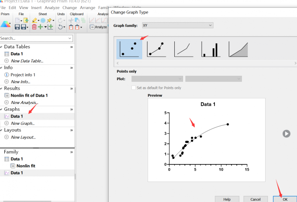The height and width of the screenshot is (202, 297).
Task: Select the Points only graph type thumbnail
Action: pos(129,49)
